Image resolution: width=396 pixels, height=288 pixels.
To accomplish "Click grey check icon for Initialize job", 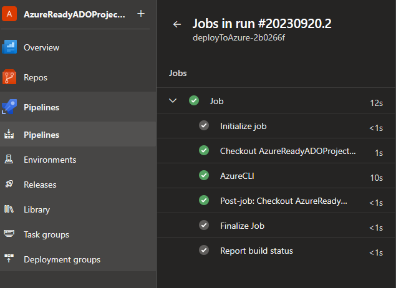I will 204,125.
